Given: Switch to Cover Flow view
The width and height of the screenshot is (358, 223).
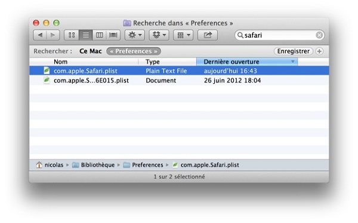Looking at the screenshot, I should tap(113, 35).
